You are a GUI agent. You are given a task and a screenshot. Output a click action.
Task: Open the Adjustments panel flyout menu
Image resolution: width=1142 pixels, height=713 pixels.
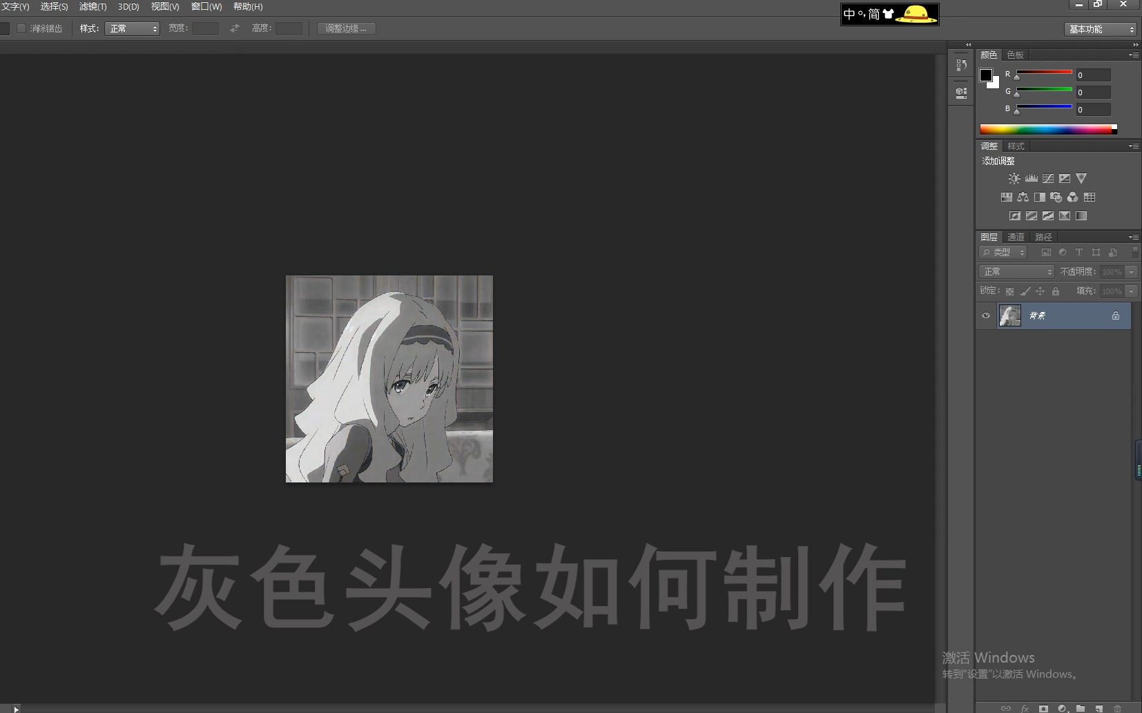click(1133, 146)
